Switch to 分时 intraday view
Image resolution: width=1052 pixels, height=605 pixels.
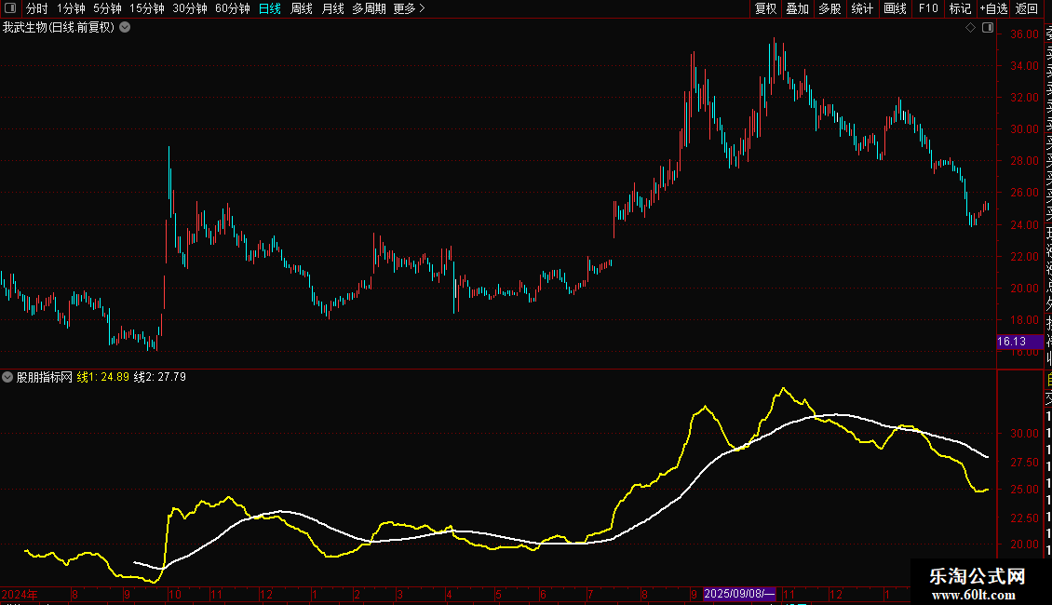pos(37,8)
